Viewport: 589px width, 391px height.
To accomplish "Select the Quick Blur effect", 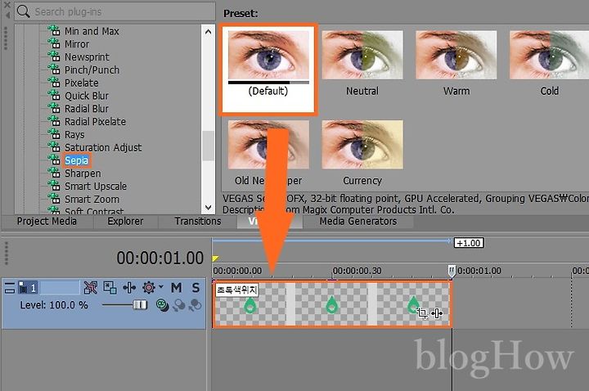I will 87,96.
